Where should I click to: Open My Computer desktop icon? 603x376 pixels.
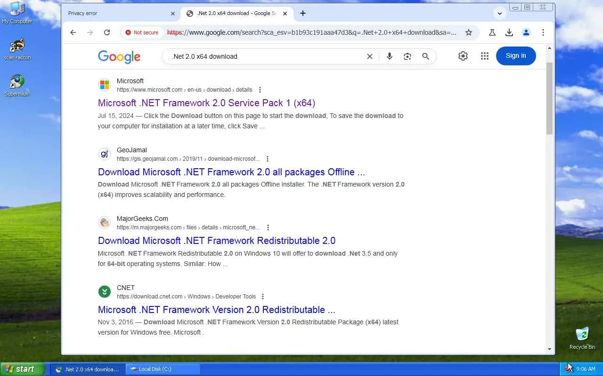click(17, 13)
